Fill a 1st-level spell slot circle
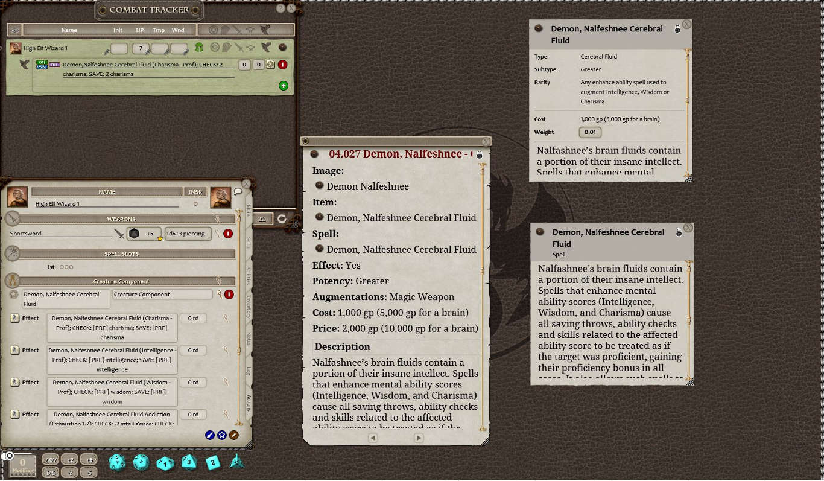The image size is (824, 481). tap(63, 267)
